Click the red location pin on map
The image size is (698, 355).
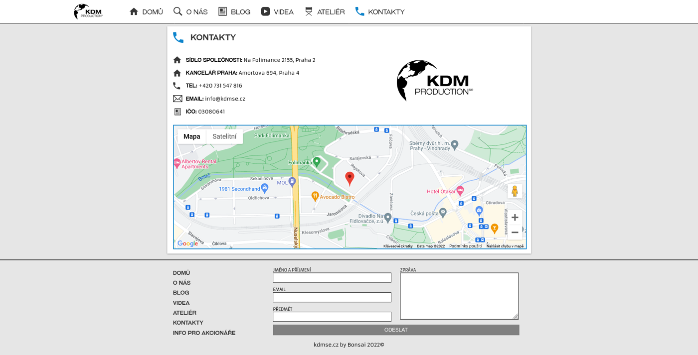pos(349,178)
